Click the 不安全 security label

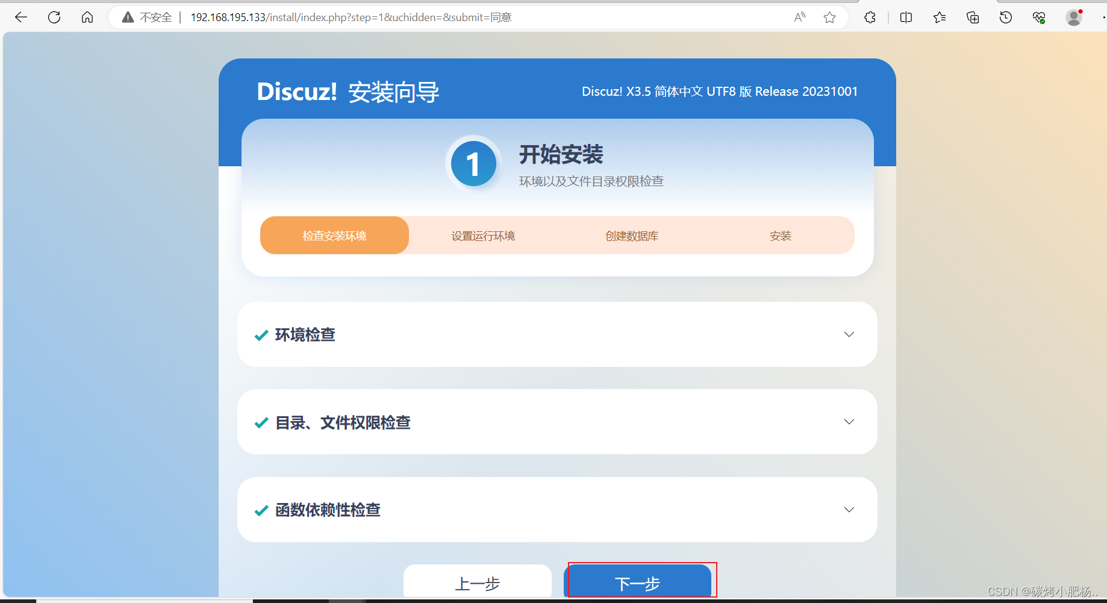156,17
